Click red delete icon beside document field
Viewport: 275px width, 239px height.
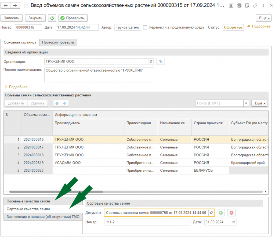[x=231, y=213]
